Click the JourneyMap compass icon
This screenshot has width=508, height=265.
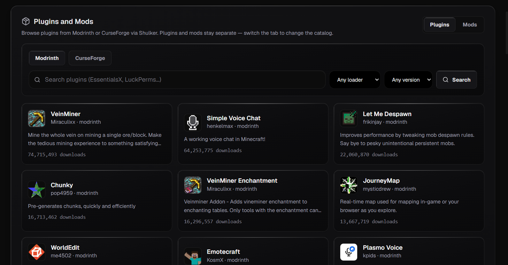point(349,185)
